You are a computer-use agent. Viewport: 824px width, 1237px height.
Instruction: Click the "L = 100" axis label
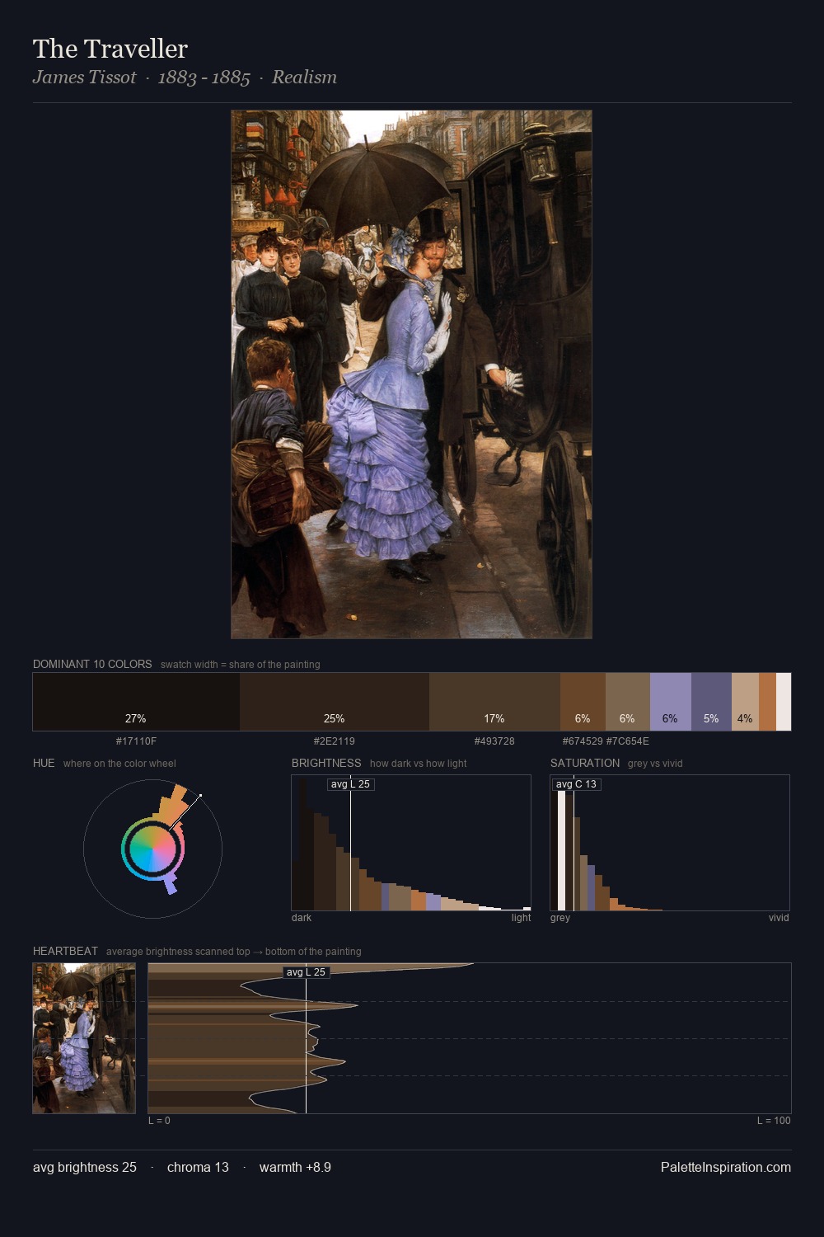pos(774,1121)
